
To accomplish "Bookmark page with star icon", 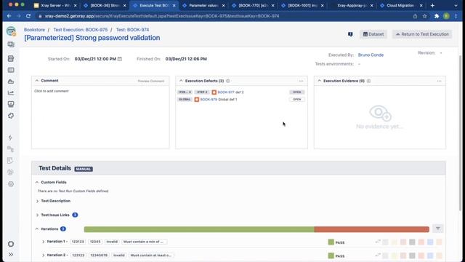I will tap(424, 16).
